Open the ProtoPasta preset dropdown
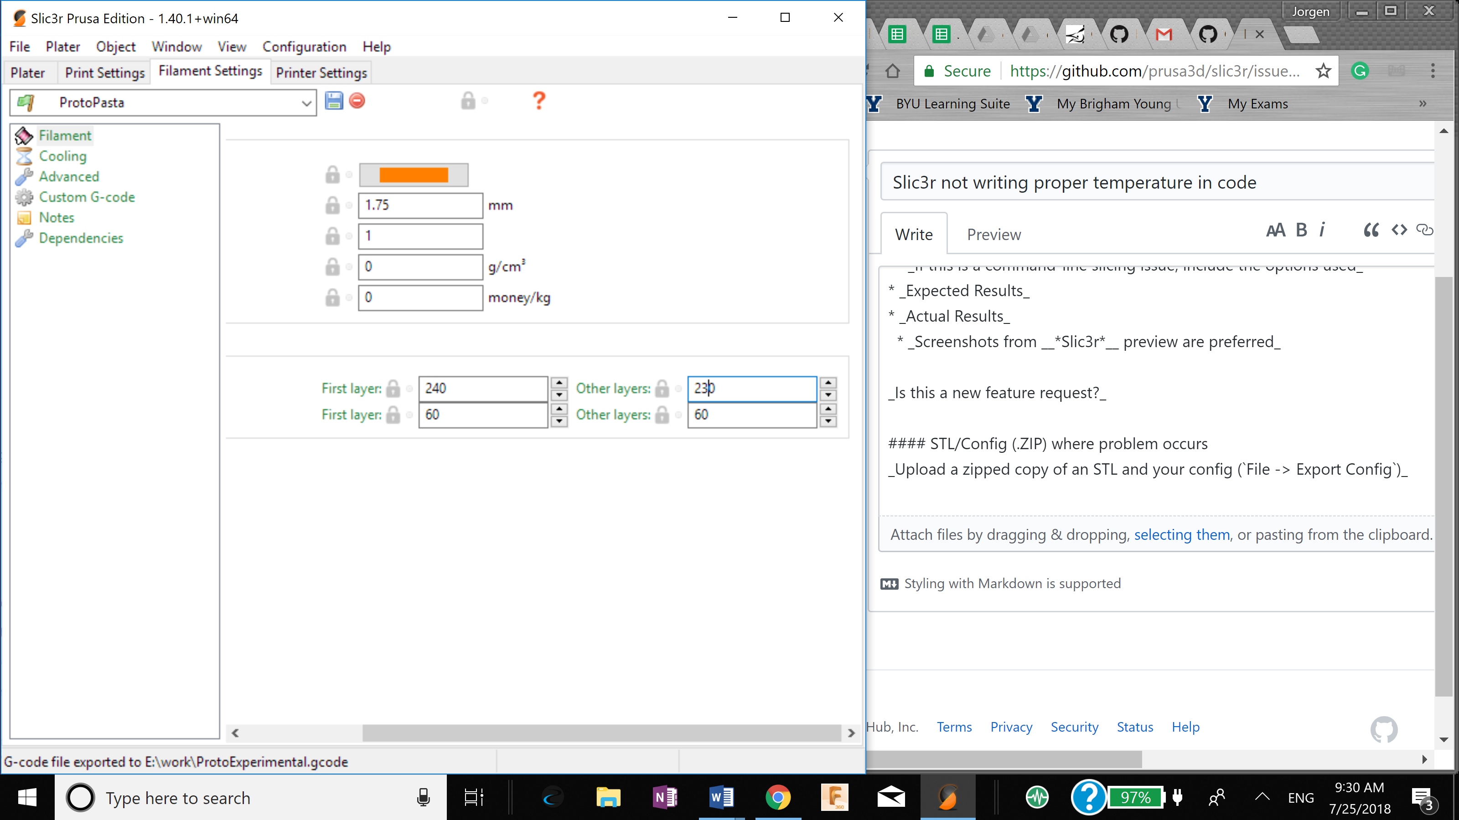Viewport: 1459px width, 820px height. tap(306, 102)
